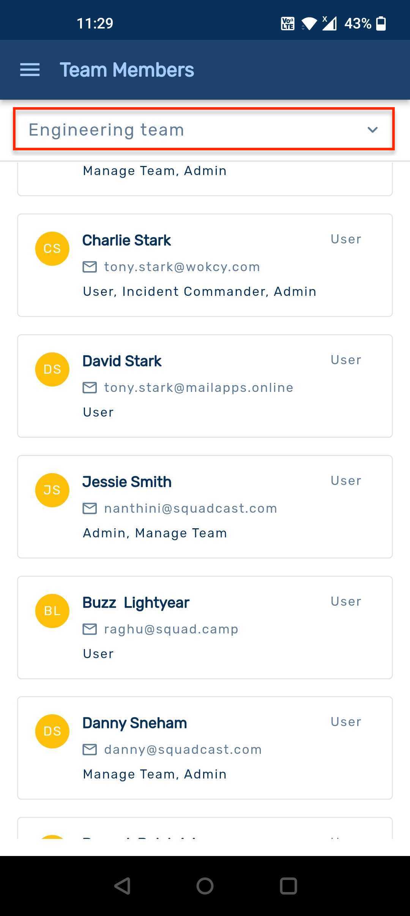Click mail icon beside raghu@squad.camp
Screen dimensions: 410x916
[x=90, y=629]
